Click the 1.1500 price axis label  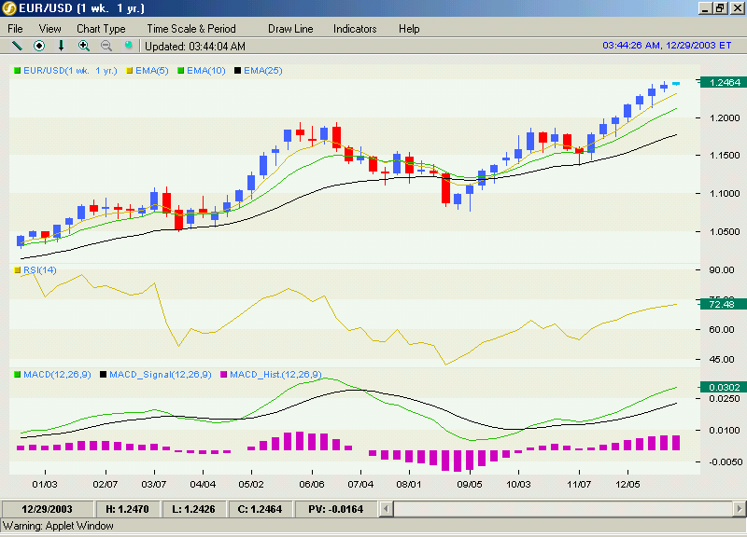725,156
